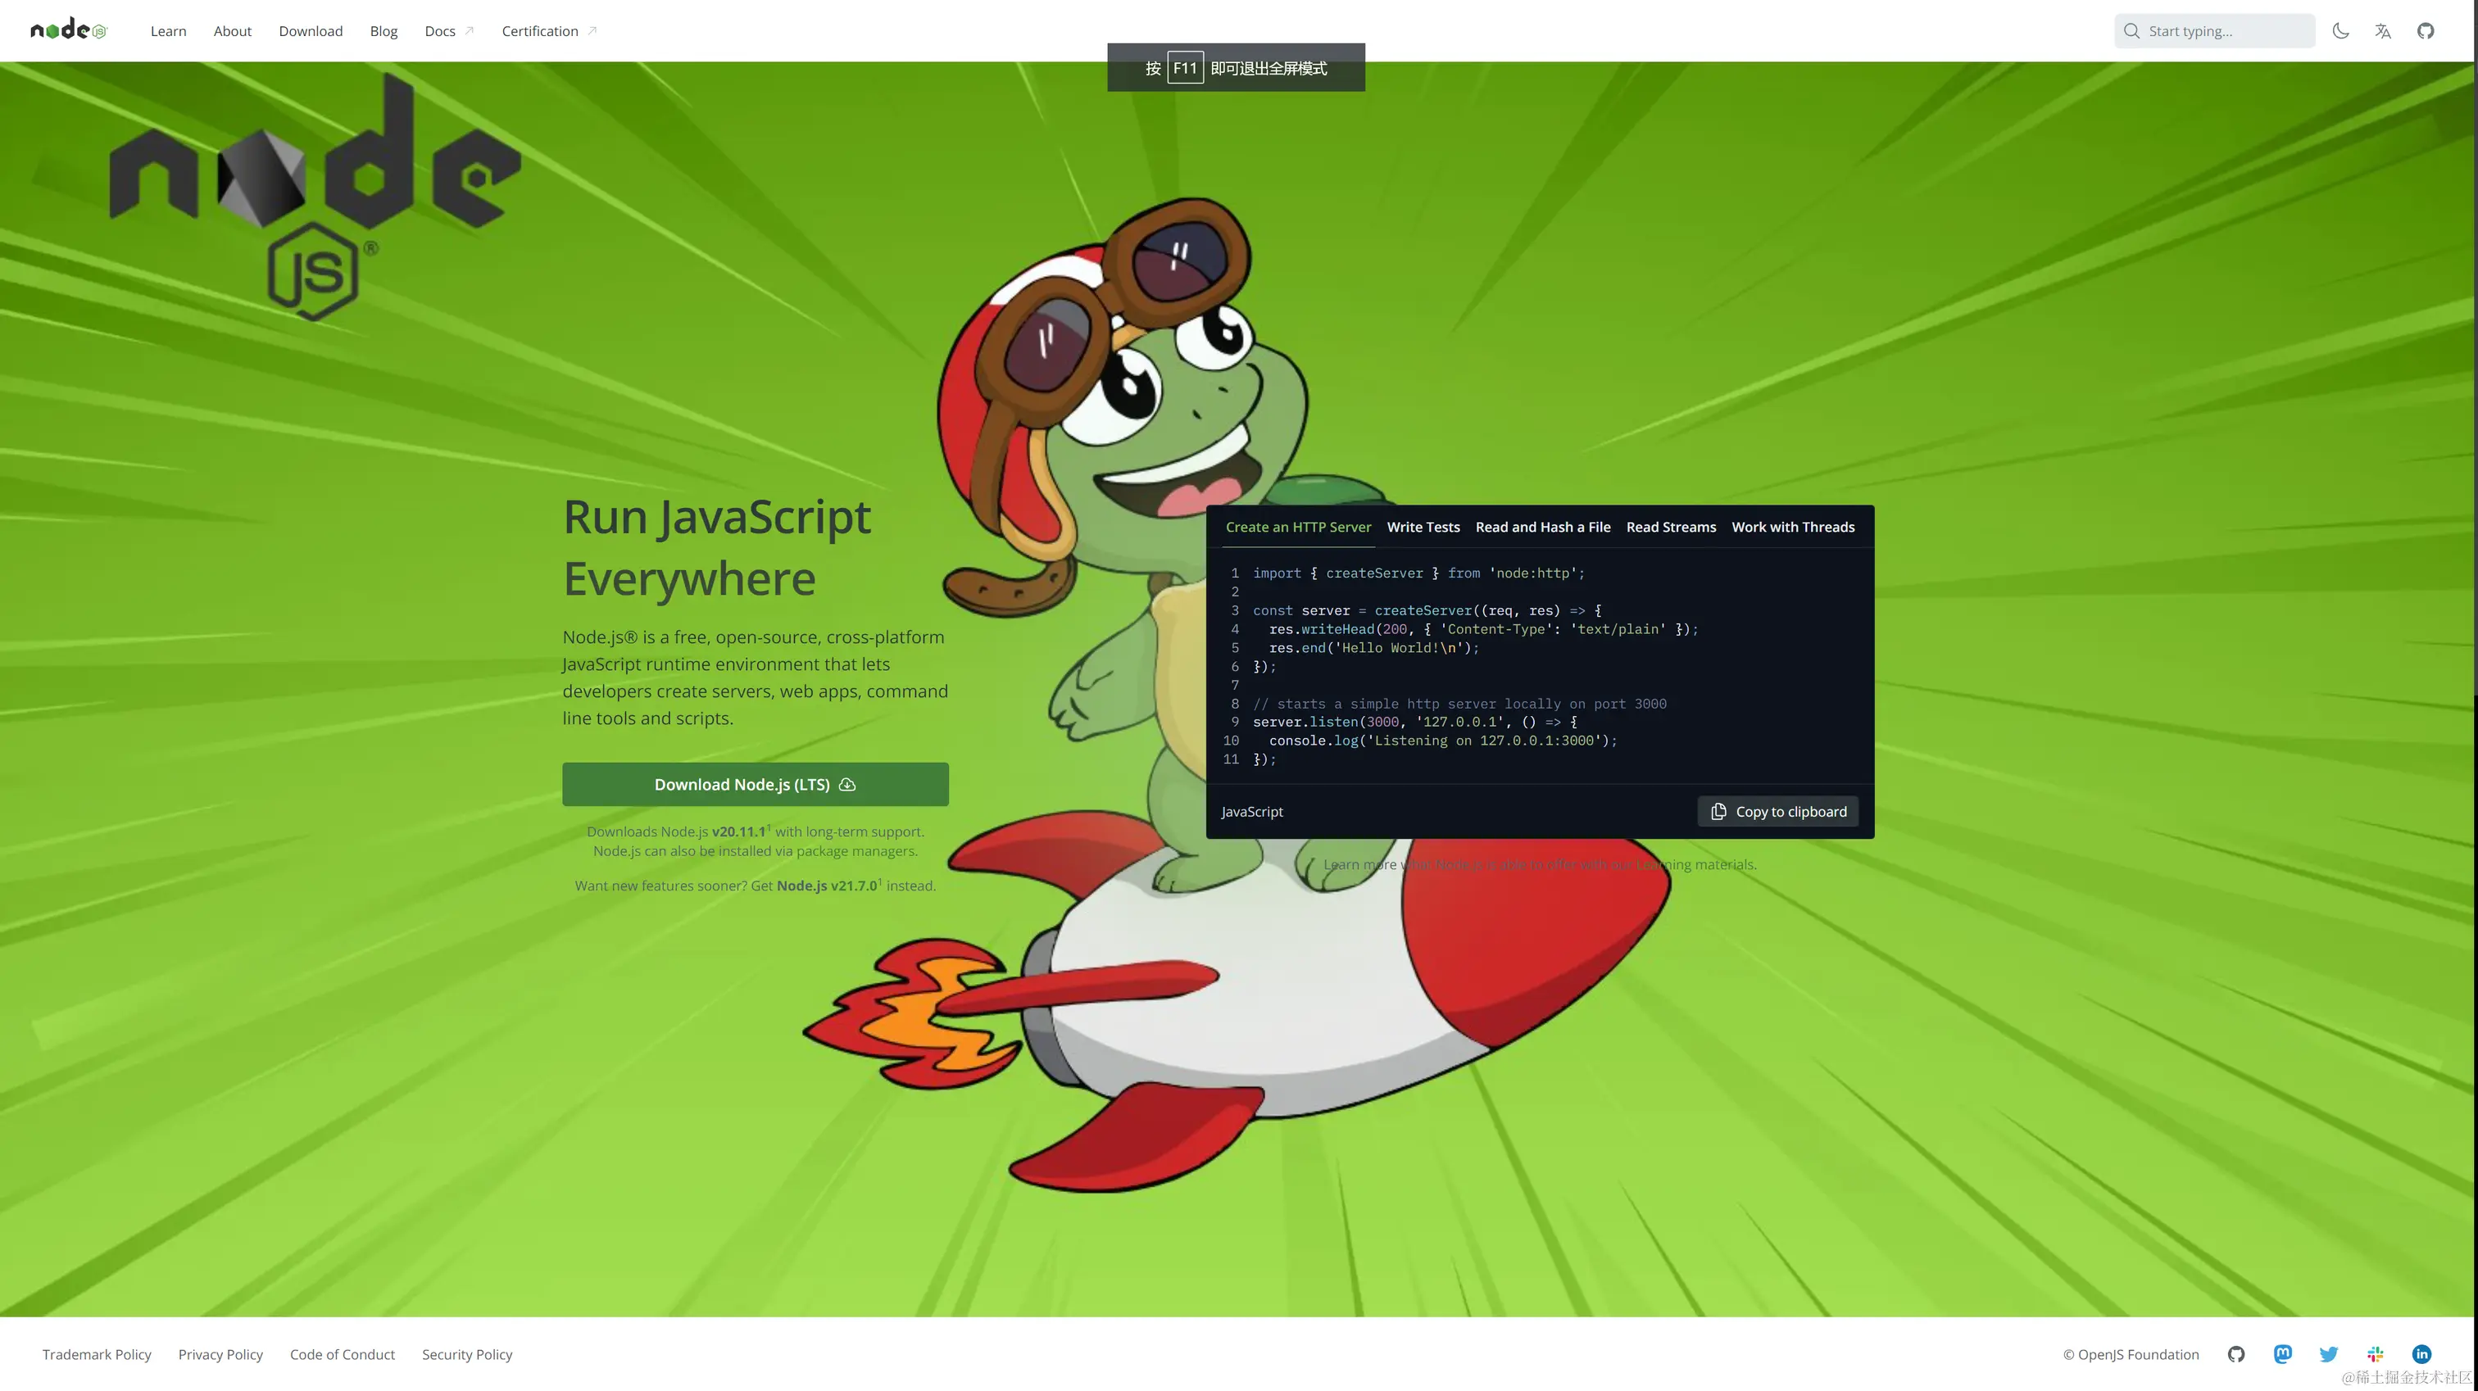The height and width of the screenshot is (1391, 2478).
Task: Click the Node.js logo in navbar
Action: [x=68, y=29]
